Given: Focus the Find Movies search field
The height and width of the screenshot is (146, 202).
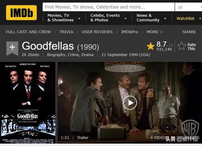Looking at the screenshot, I should (109, 7).
